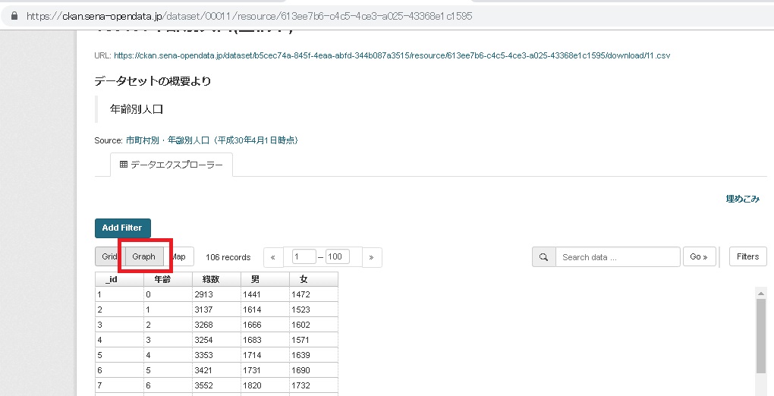Screen dimensions: 774x396
Task: Click the vertical scrollbar of data table
Action: 761,334
